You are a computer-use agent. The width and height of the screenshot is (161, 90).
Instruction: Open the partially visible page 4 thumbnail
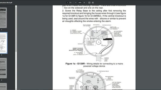[x=3, y=86]
